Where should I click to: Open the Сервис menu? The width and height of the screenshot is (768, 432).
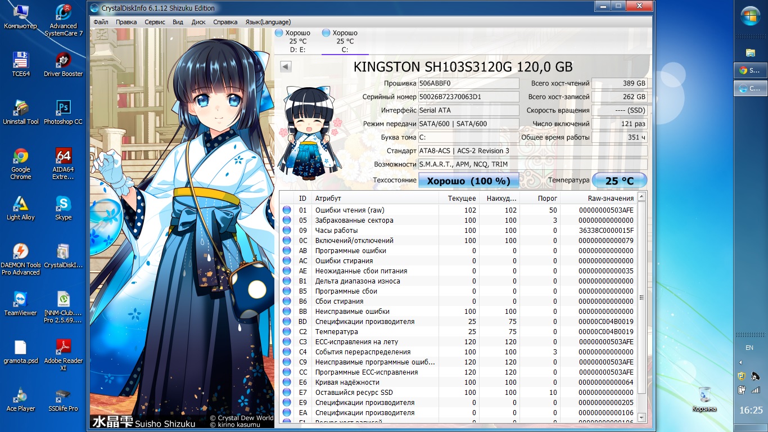155,22
